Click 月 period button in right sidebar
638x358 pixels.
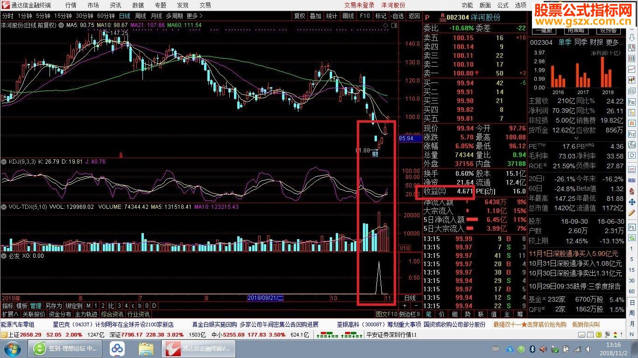coord(632,324)
